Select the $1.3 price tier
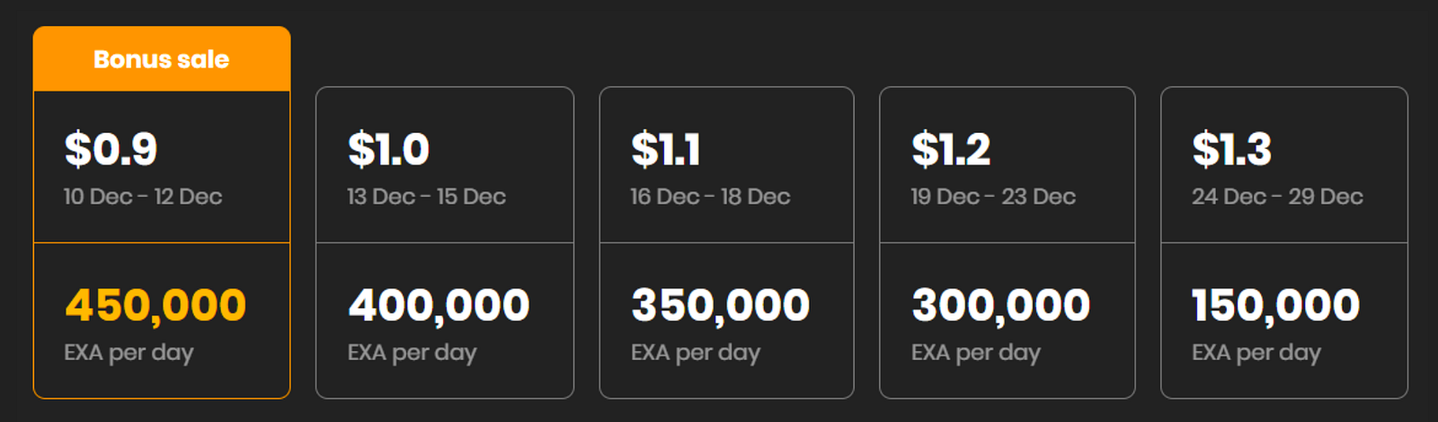Viewport: 1438px width, 422px height. (x=1231, y=149)
